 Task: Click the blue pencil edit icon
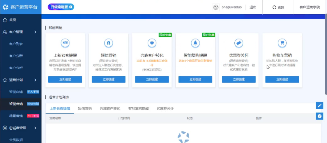[319, 106]
